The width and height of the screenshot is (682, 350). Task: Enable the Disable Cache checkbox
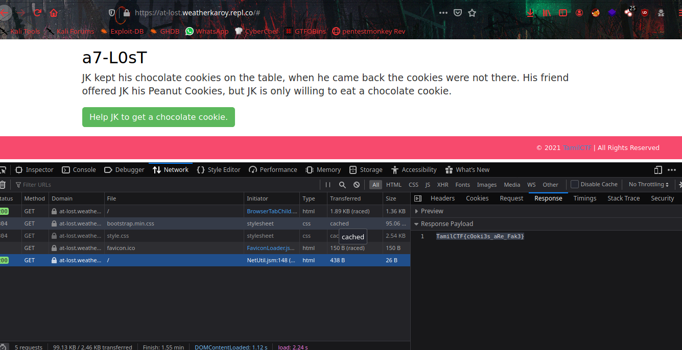click(575, 185)
